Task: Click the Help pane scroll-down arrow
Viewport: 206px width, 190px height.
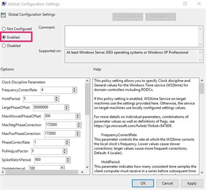Action: (202, 172)
